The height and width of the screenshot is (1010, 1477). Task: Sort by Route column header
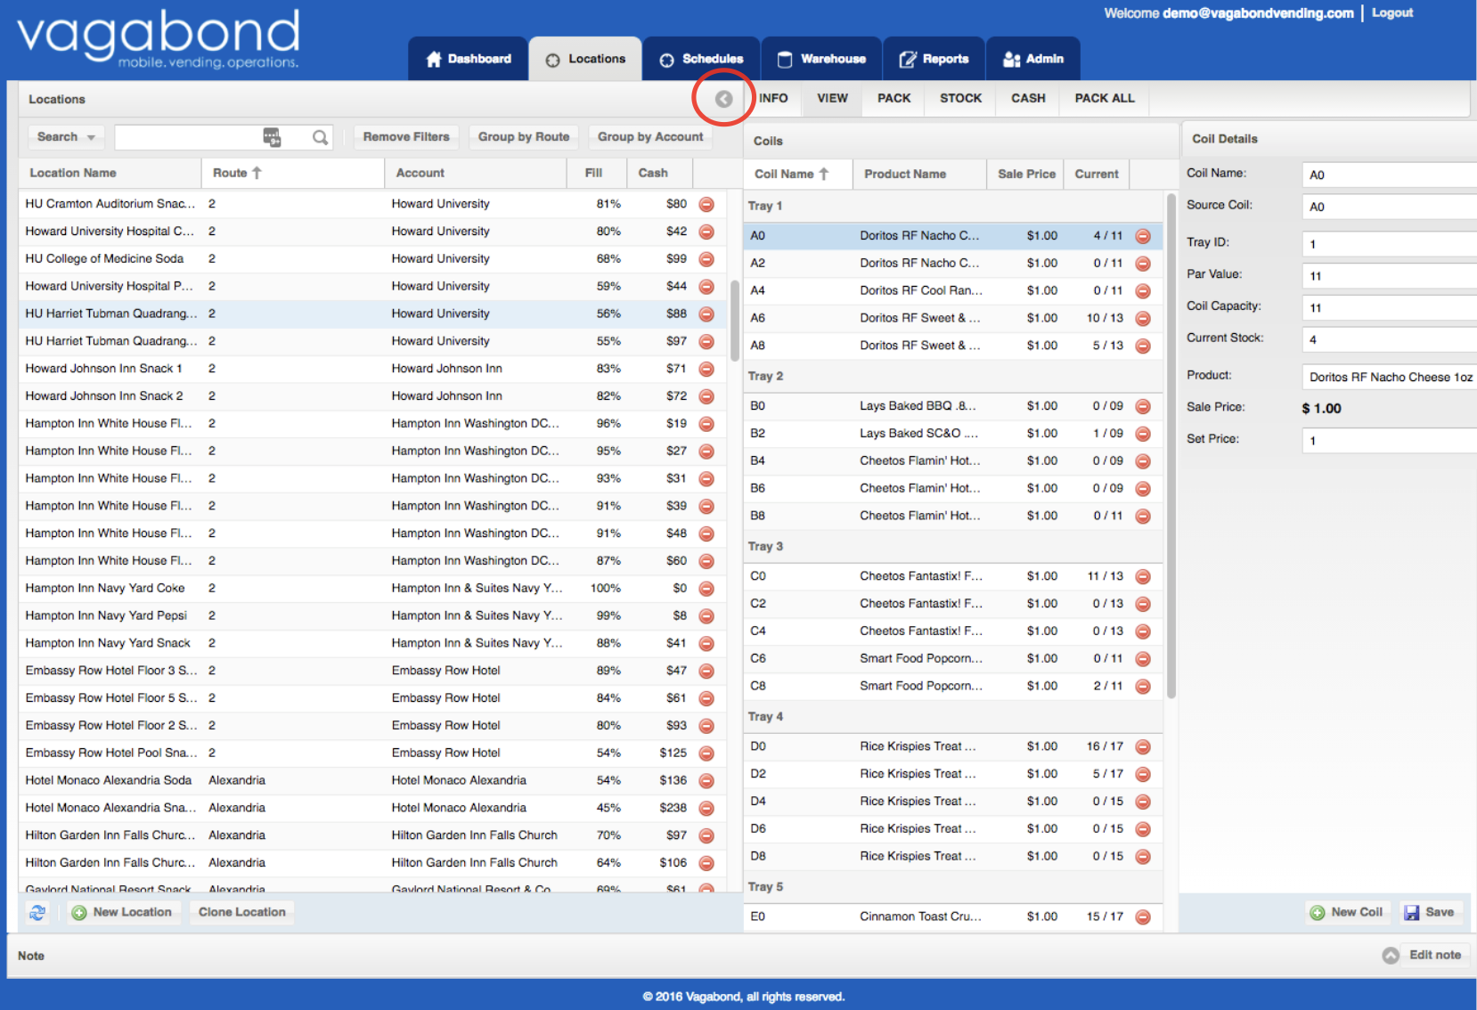tap(292, 173)
